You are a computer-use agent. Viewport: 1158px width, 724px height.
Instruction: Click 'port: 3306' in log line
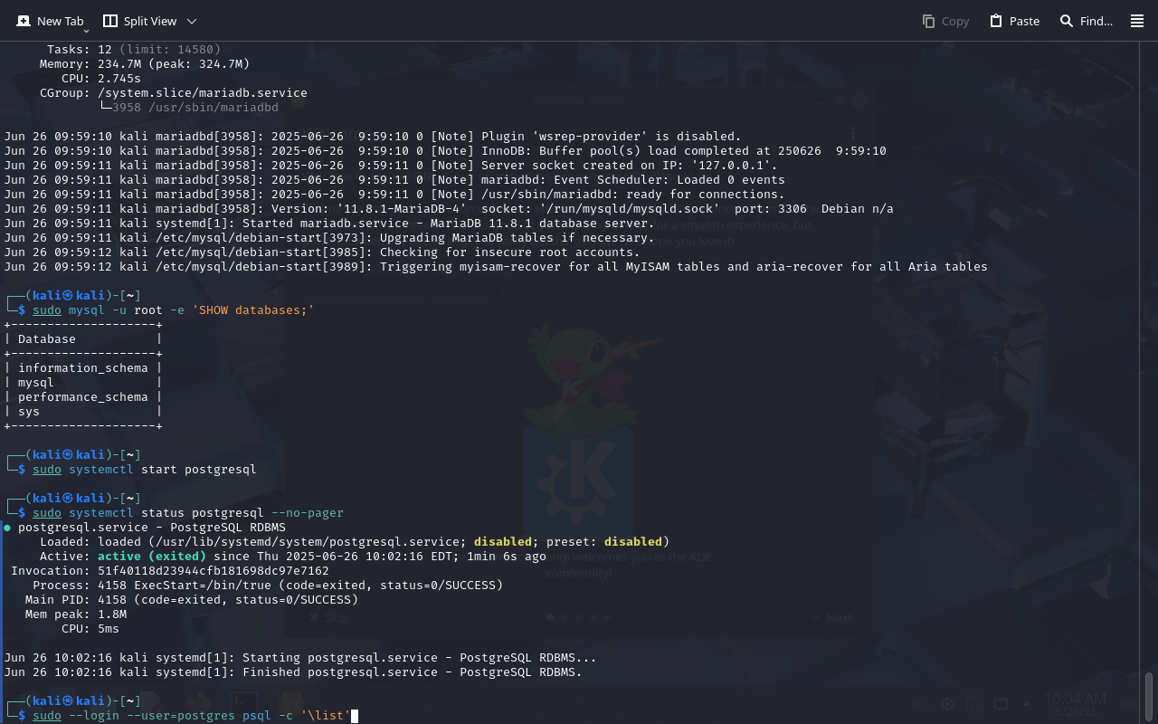[771, 209]
